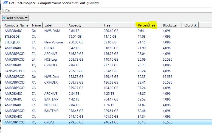Click the Add criteria button
The width and height of the screenshot is (212, 133).
coord(15,18)
